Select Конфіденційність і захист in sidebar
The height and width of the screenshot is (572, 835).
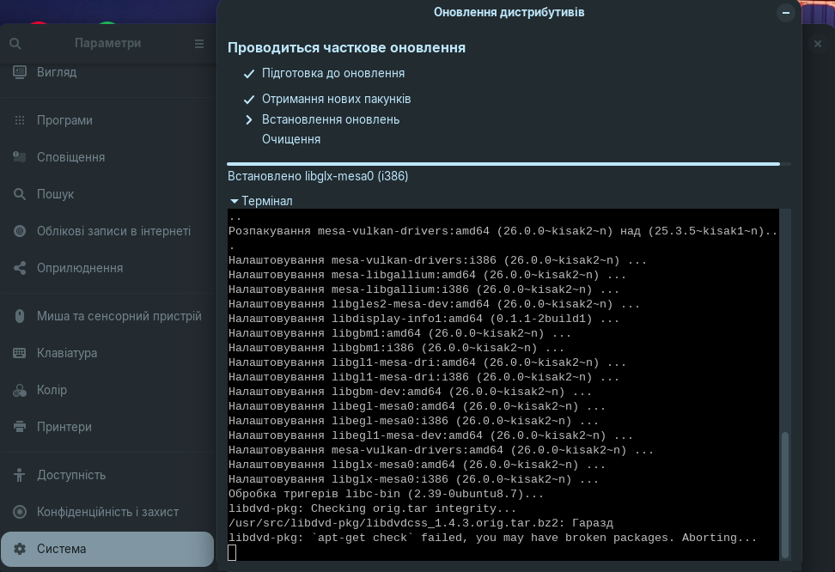107,512
